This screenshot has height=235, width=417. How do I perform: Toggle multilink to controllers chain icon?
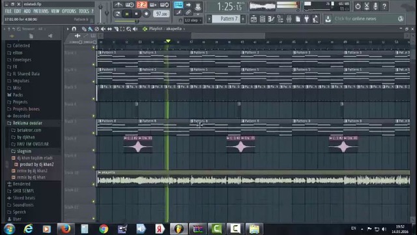pos(188,12)
